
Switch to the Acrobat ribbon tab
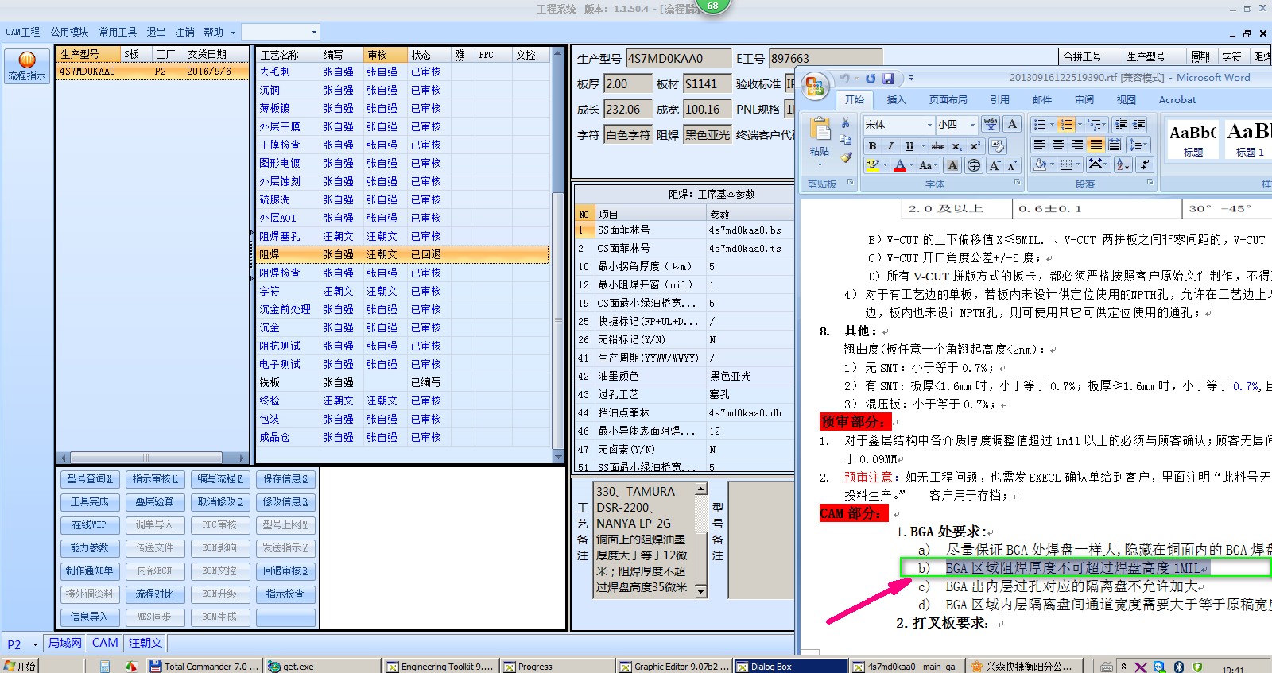(1177, 100)
